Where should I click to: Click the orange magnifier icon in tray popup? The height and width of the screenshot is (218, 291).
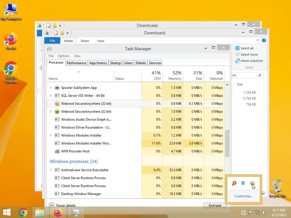pyautogui.click(x=234, y=183)
